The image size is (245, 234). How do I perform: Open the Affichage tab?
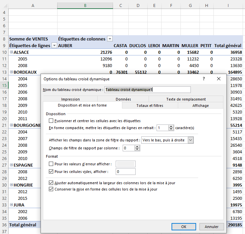point(200,106)
